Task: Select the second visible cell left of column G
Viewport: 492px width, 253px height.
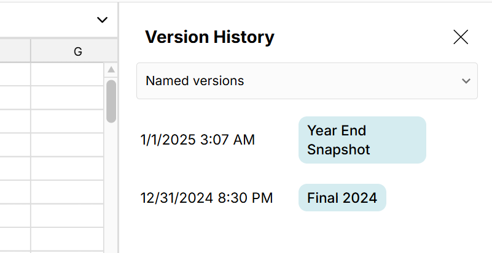Action: [15, 97]
